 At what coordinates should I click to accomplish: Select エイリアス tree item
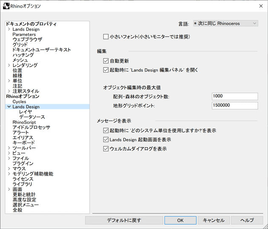click(23, 137)
